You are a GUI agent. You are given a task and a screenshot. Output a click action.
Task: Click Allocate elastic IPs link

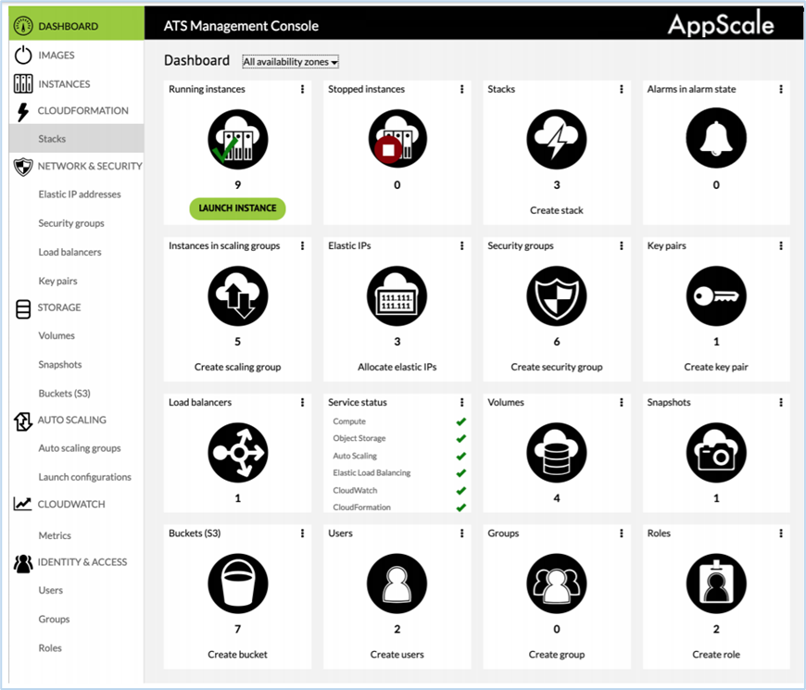tap(397, 367)
